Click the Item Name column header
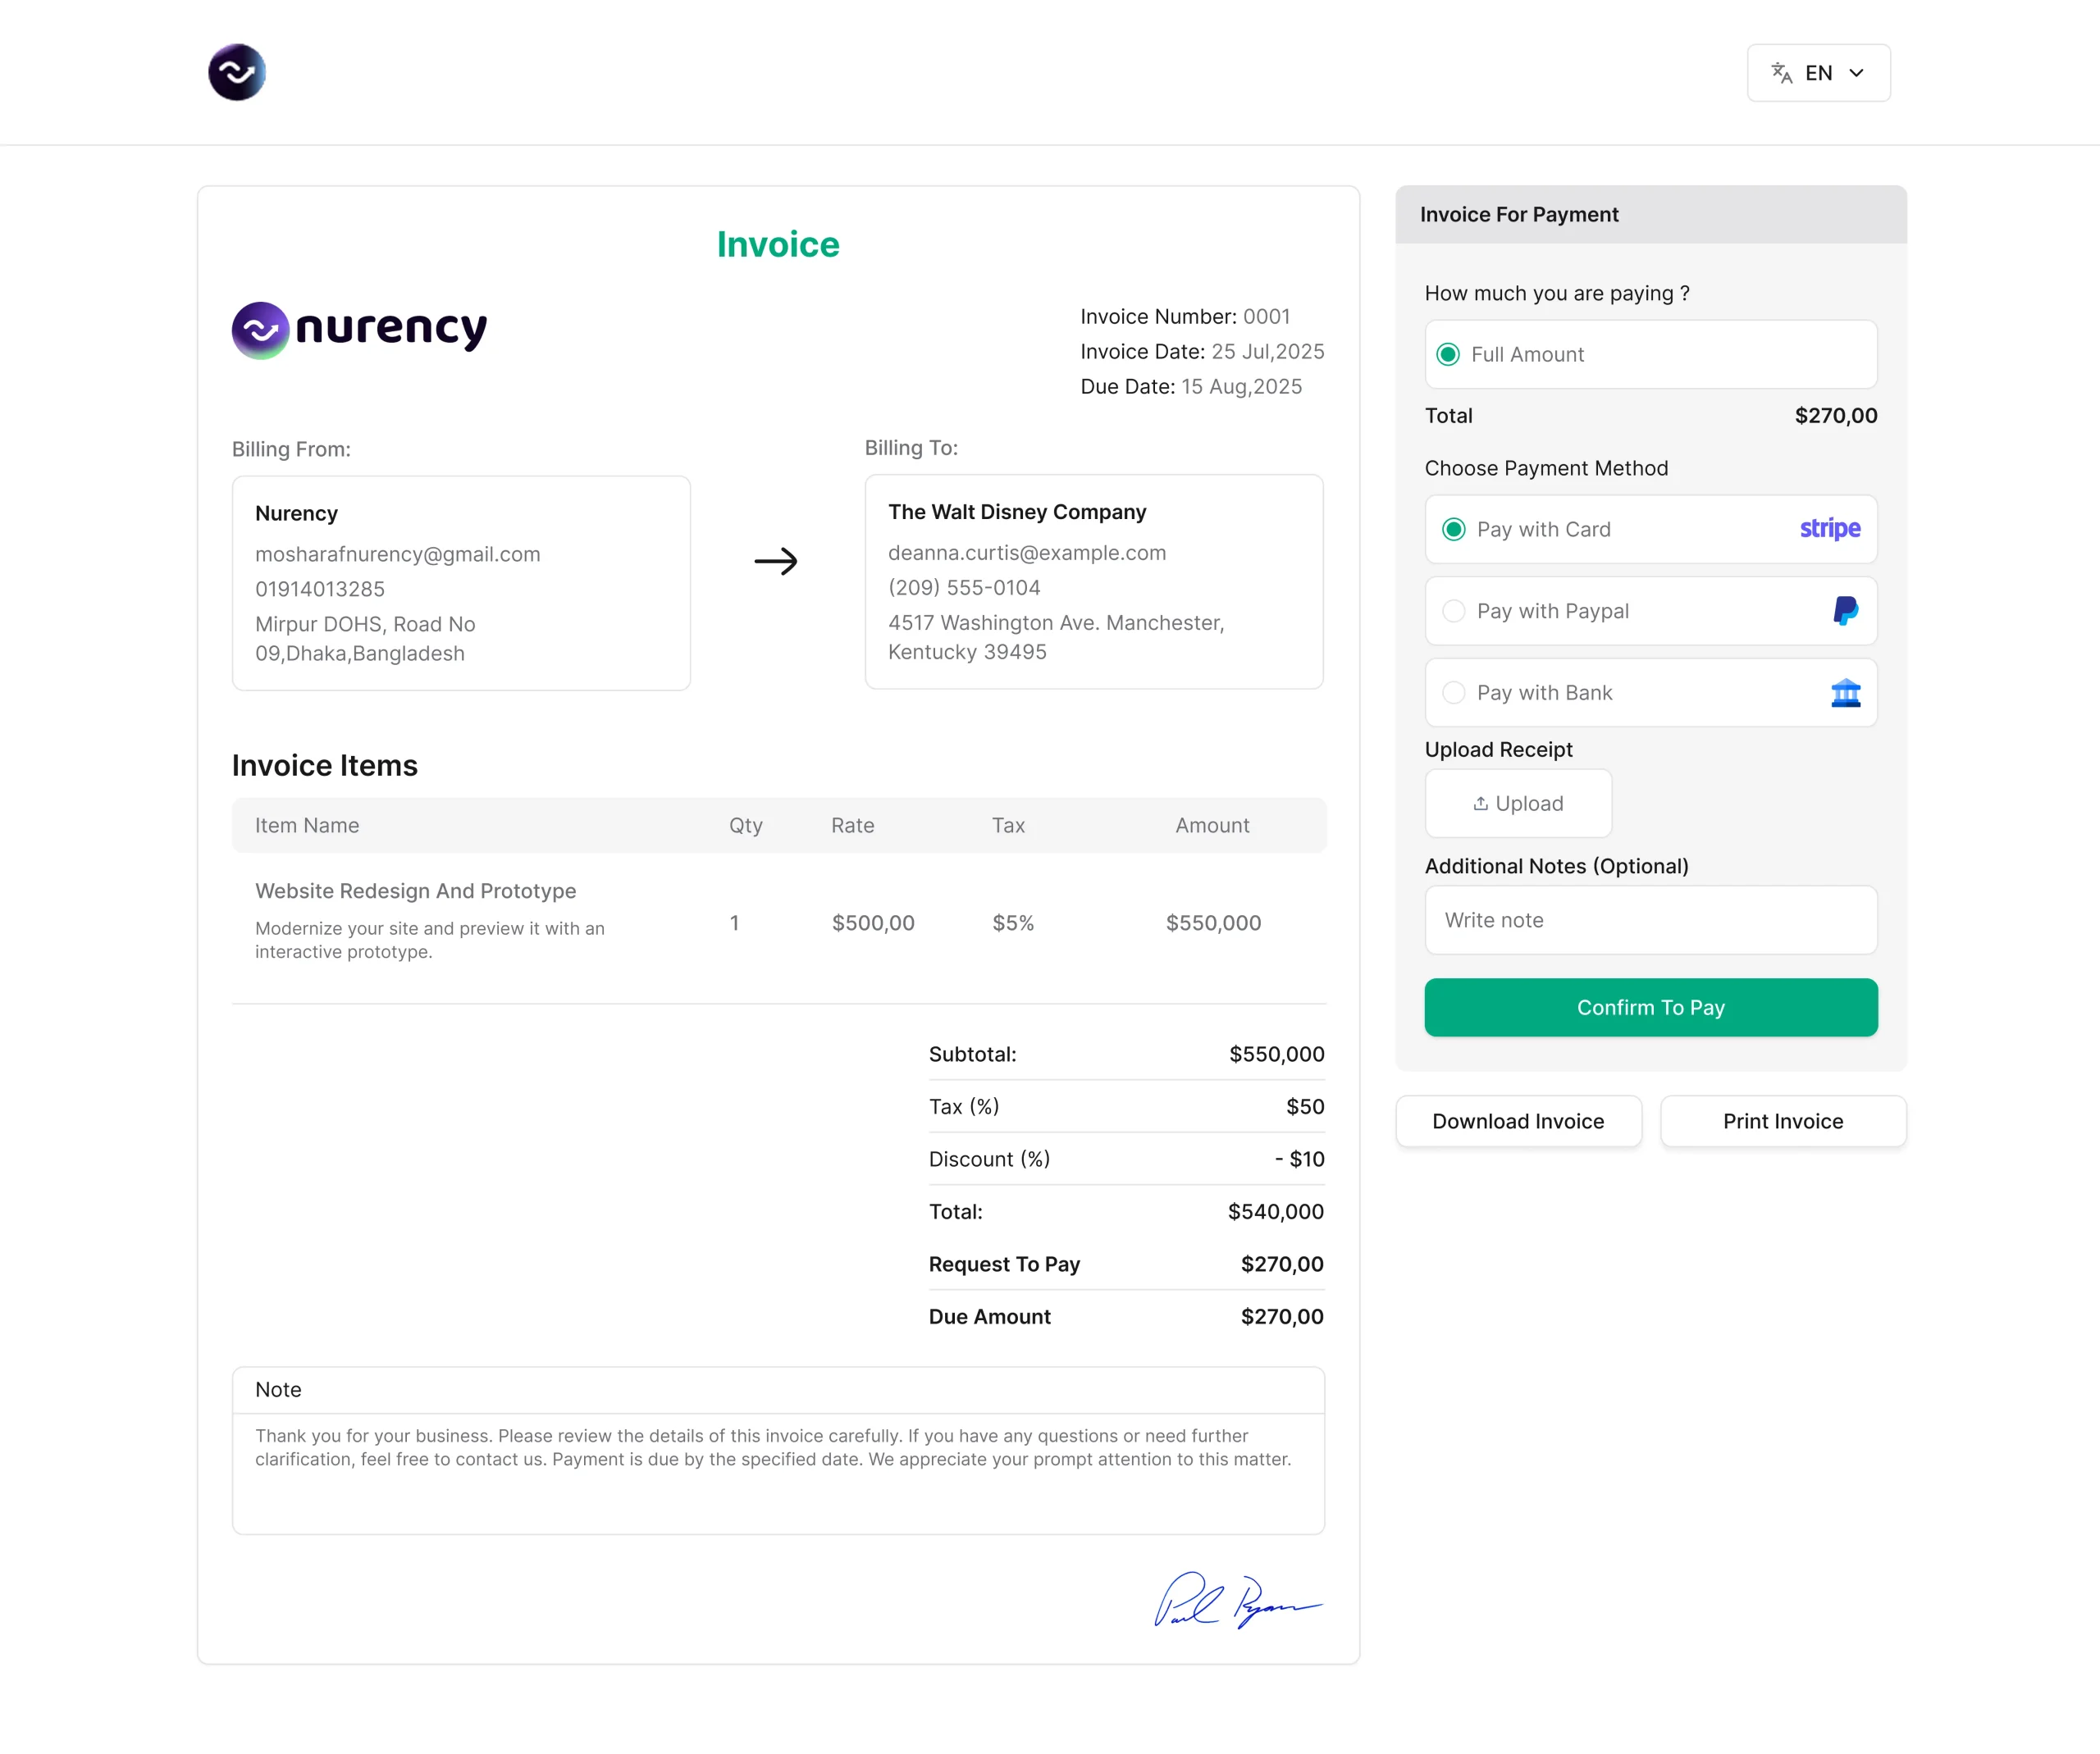2100x1754 pixels. pos(307,826)
